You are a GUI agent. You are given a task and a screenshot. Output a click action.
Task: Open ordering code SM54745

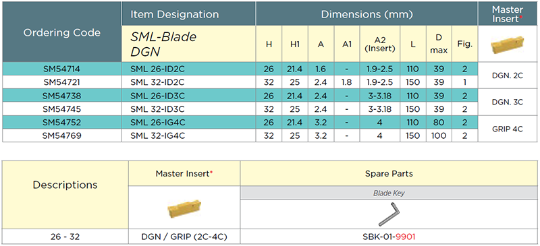[61, 109]
